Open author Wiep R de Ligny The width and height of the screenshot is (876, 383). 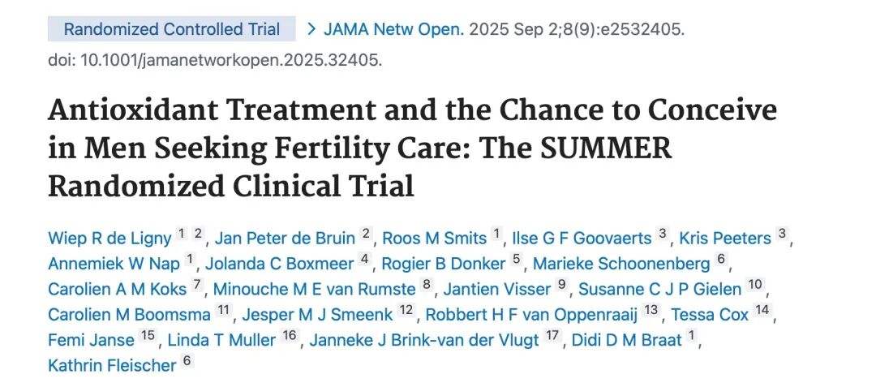tap(109, 239)
